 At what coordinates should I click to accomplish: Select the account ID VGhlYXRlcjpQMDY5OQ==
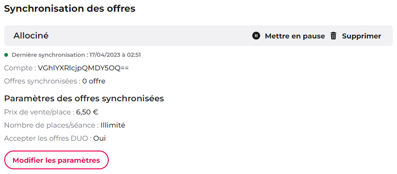click(x=83, y=68)
